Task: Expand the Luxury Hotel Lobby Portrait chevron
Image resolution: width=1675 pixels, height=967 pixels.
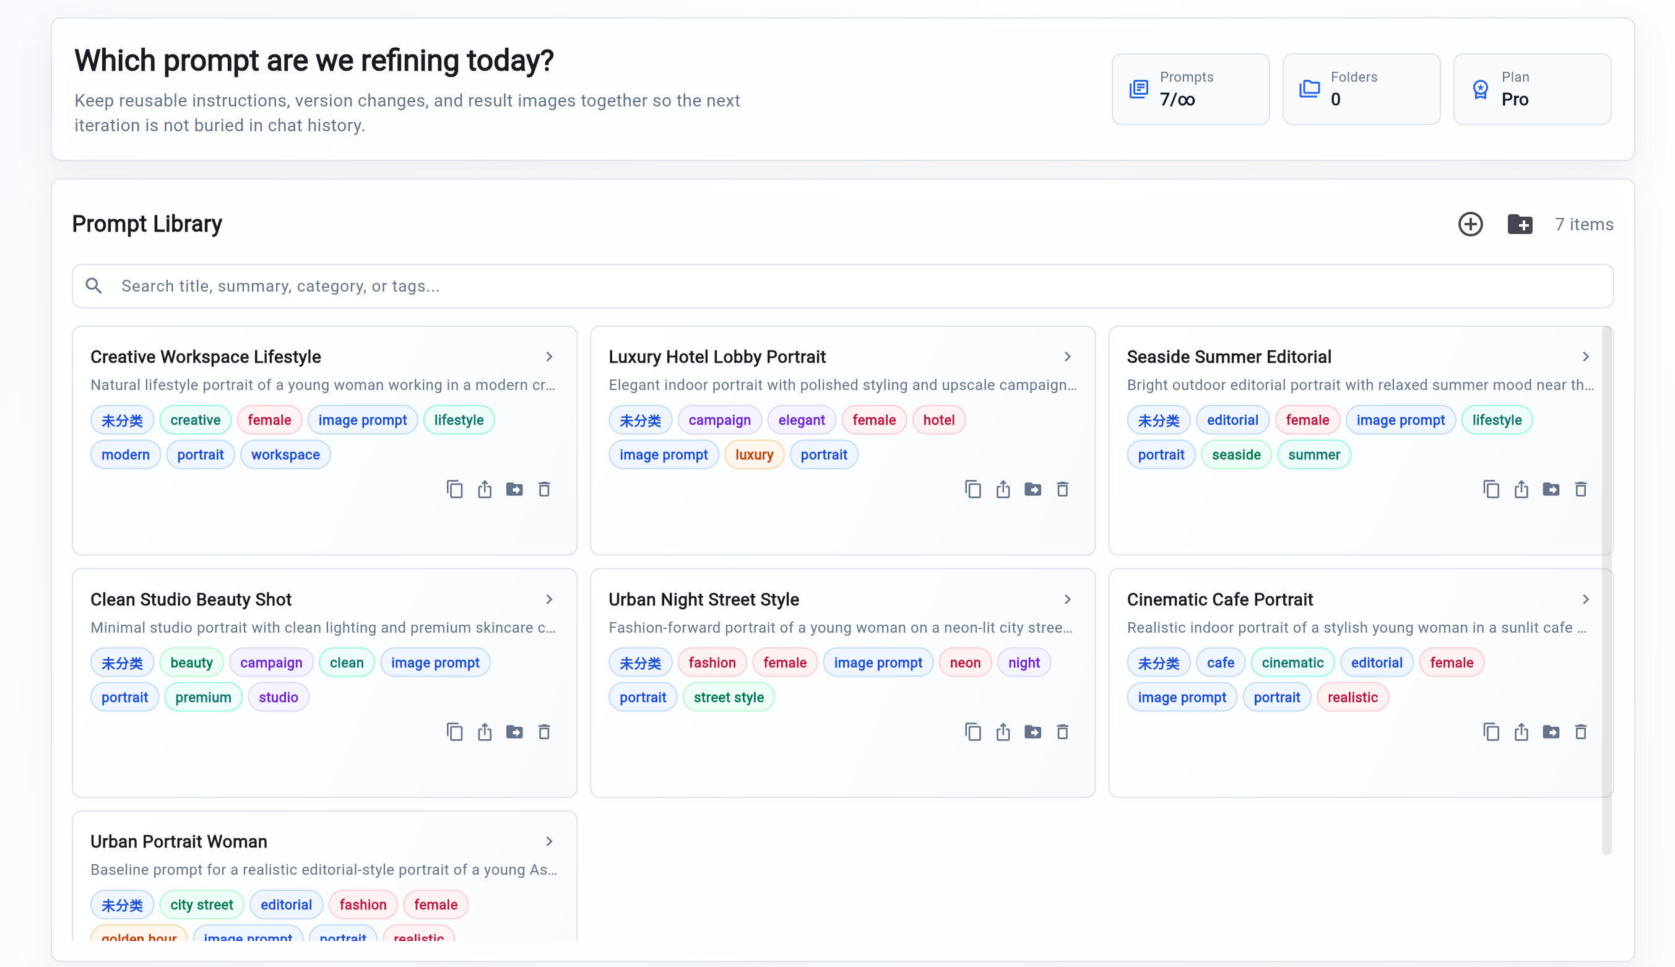Action: (1068, 357)
